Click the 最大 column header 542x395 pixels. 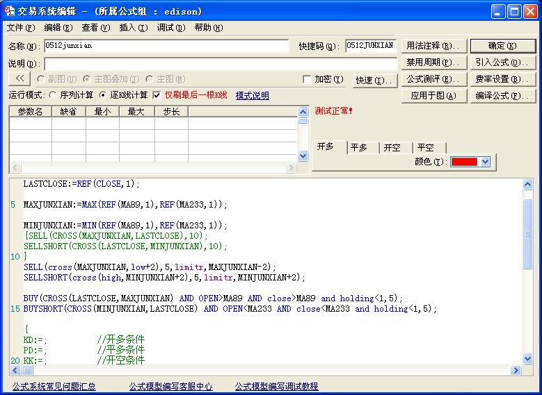click(x=136, y=112)
